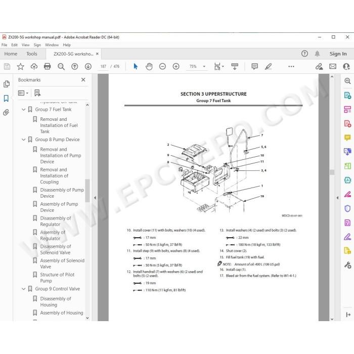Go to next page arrow
Viewport: 354px width, 354px height.
(x=88, y=66)
